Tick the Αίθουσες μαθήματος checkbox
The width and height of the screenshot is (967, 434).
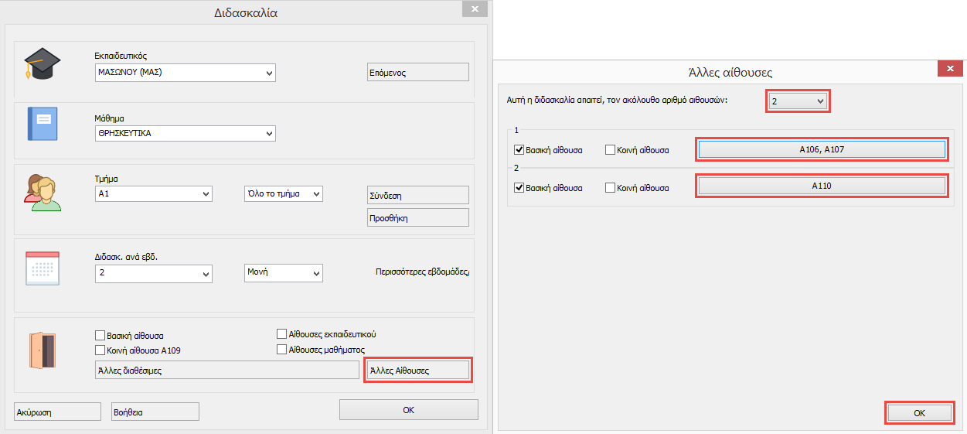click(x=282, y=350)
